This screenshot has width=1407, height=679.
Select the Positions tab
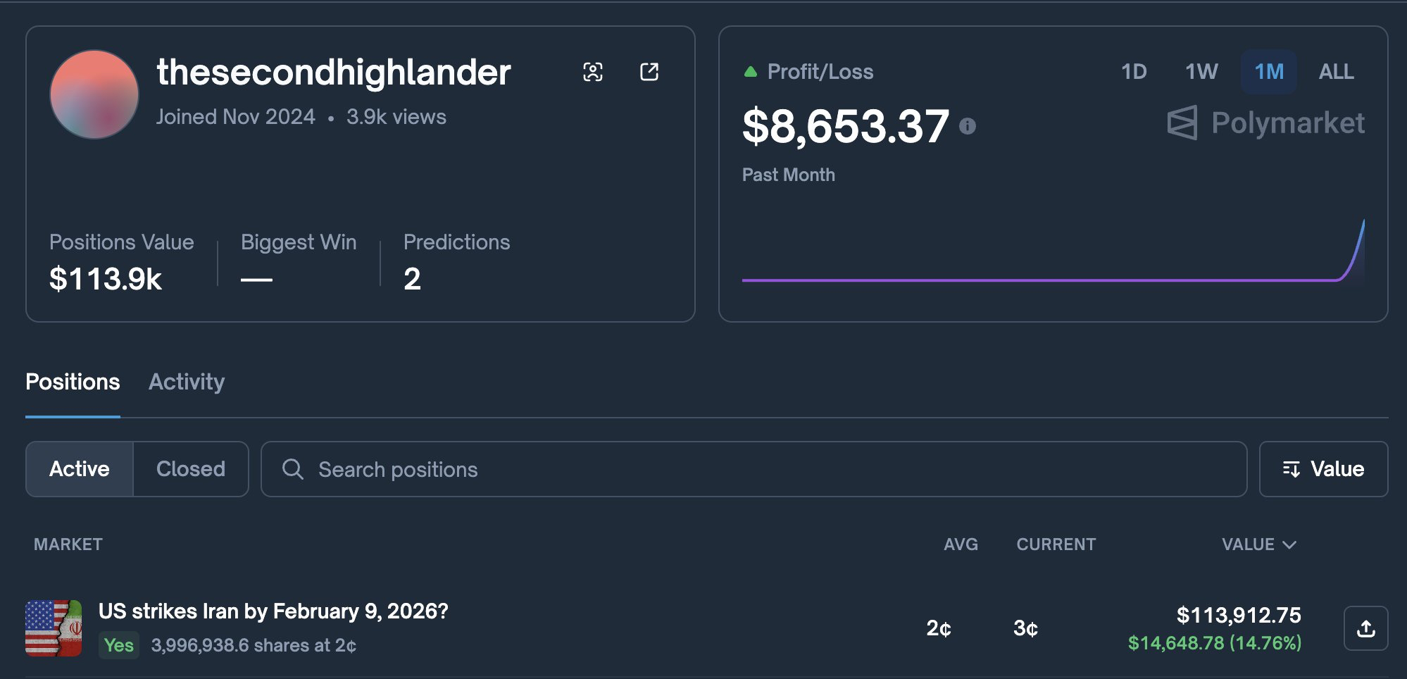pos(73,382)
